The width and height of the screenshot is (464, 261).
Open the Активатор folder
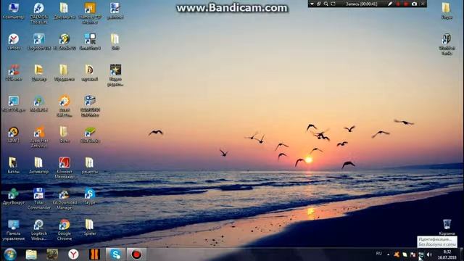pyautogui.click(x=38, y=165)
